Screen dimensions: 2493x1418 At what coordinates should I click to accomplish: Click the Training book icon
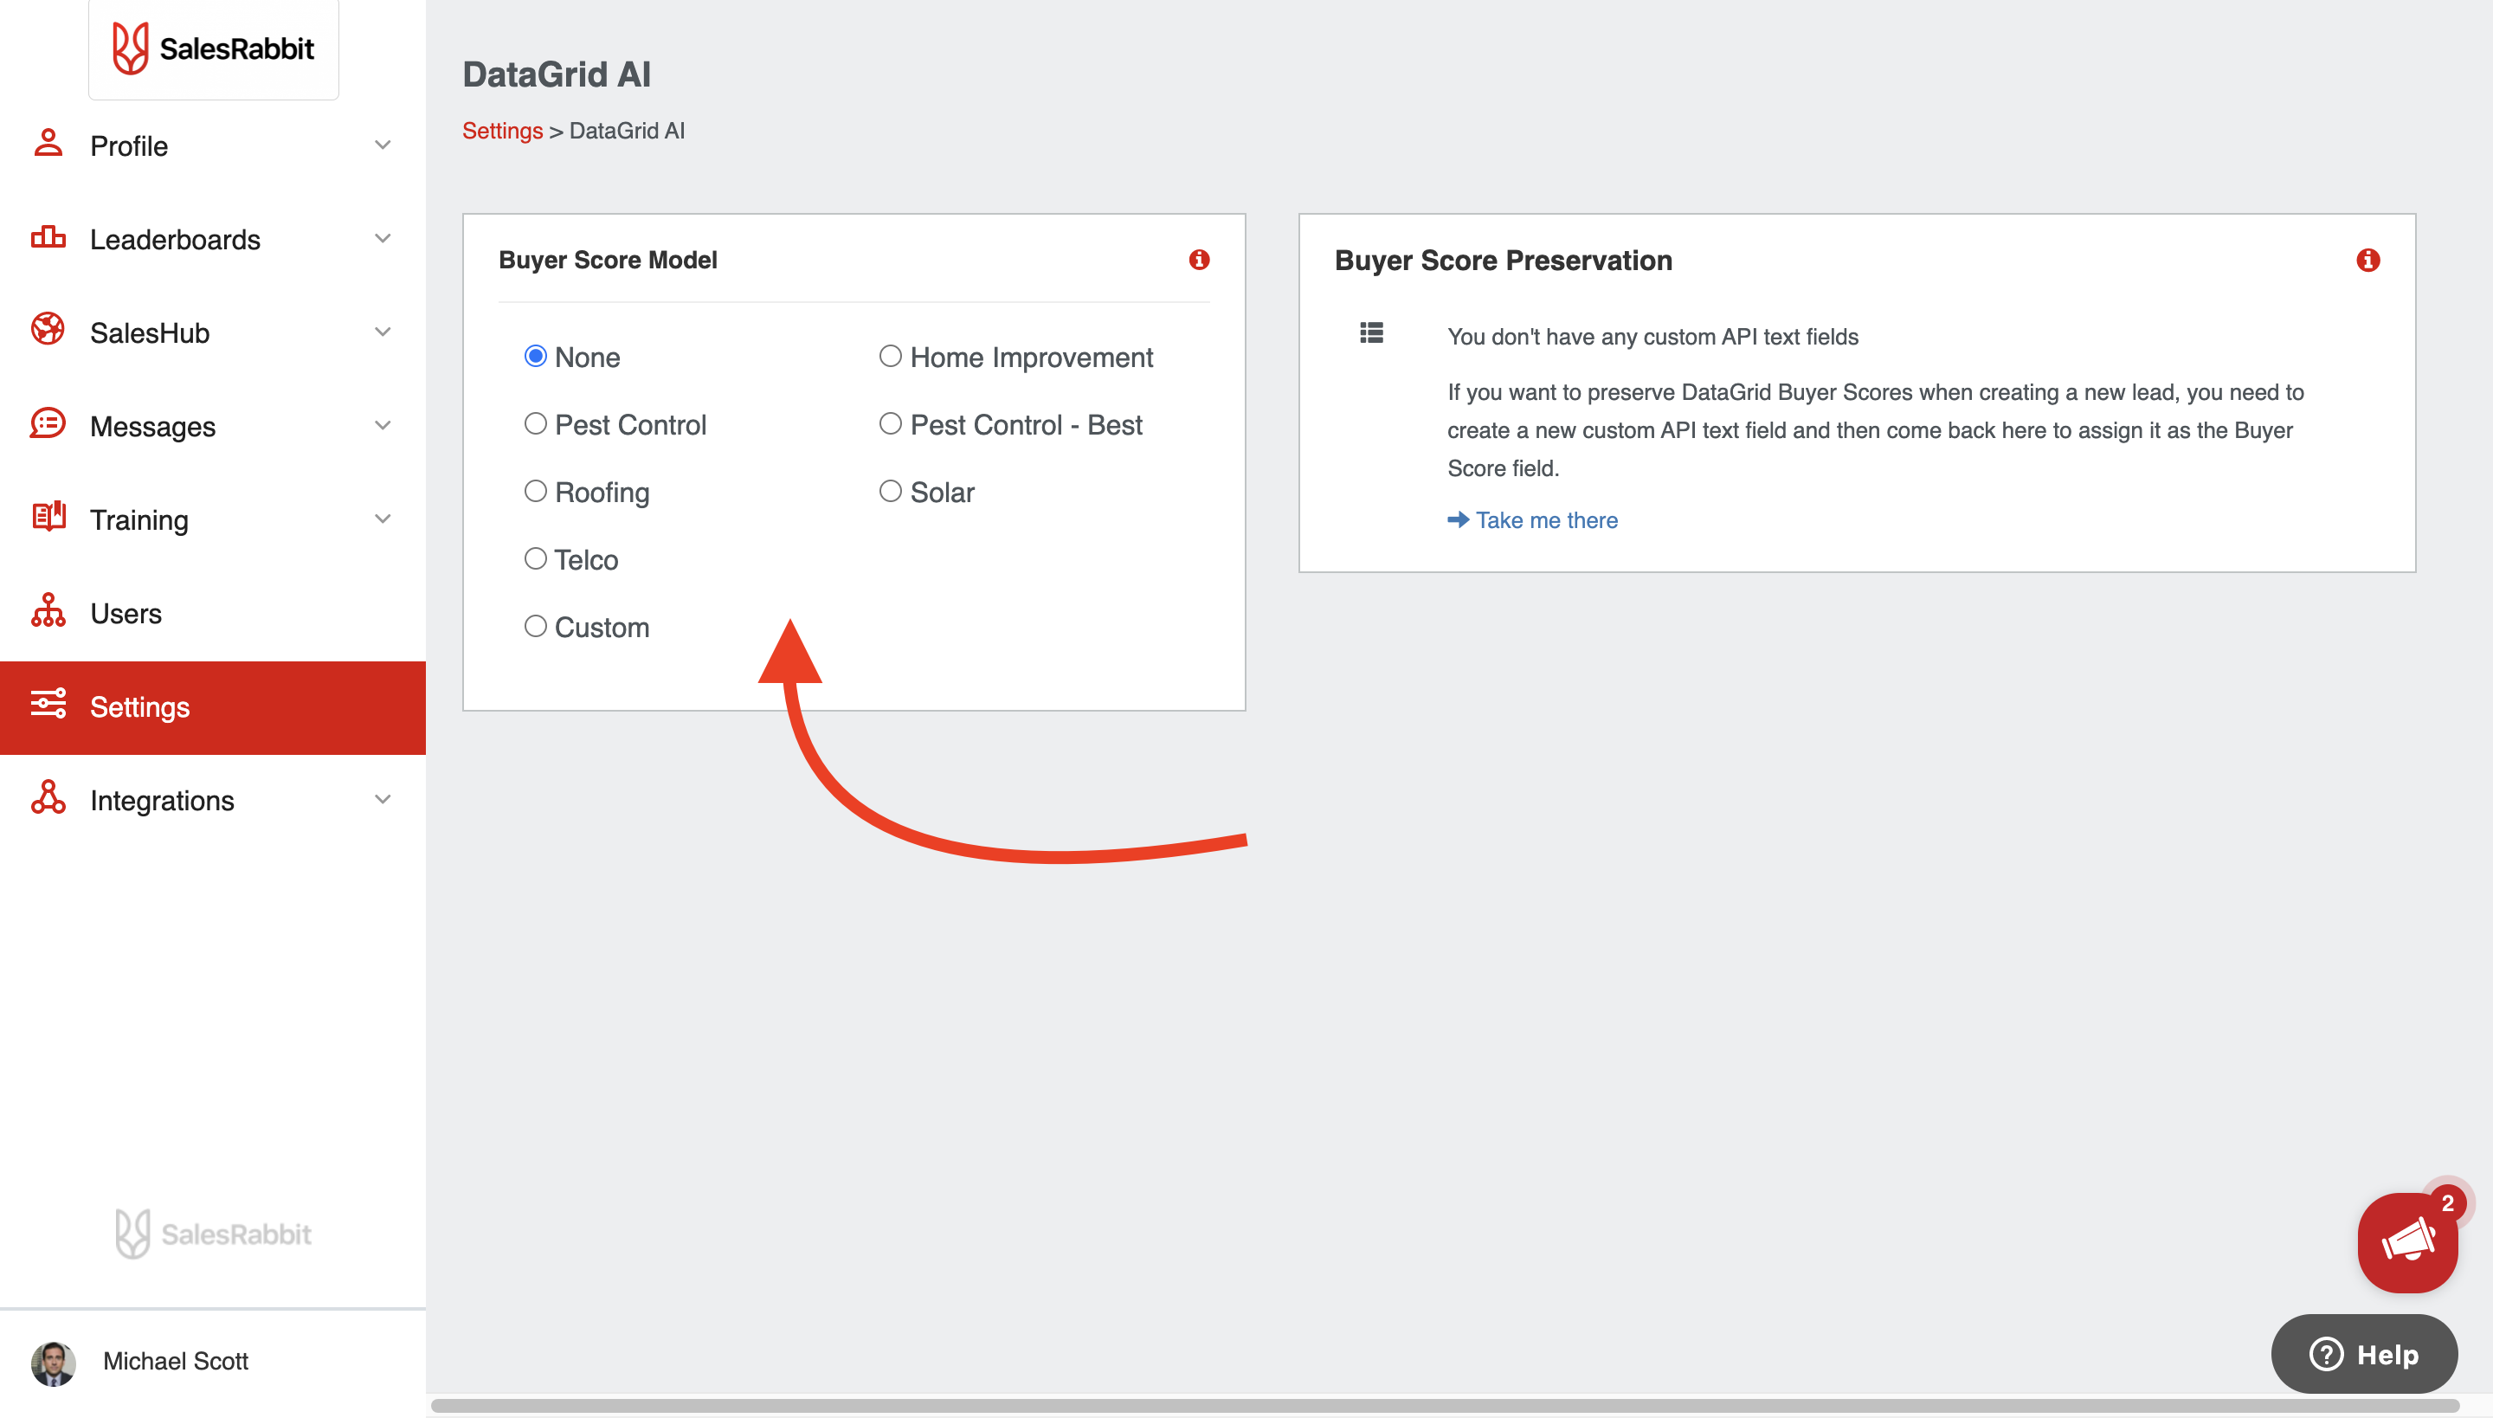coord(48,517)
